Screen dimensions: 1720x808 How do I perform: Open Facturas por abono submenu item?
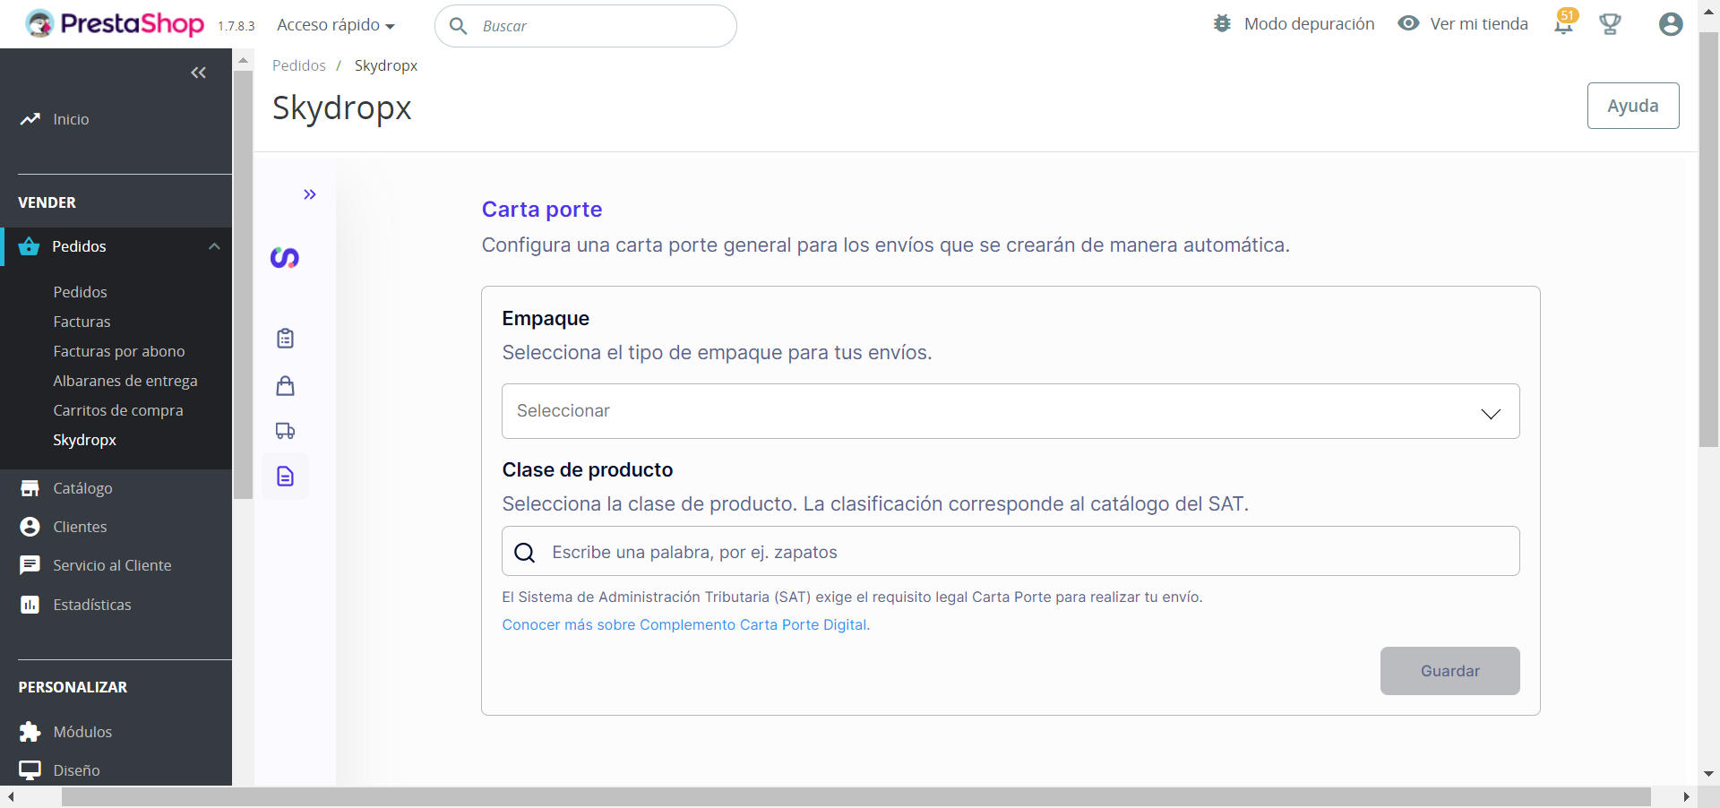point(119,351)
